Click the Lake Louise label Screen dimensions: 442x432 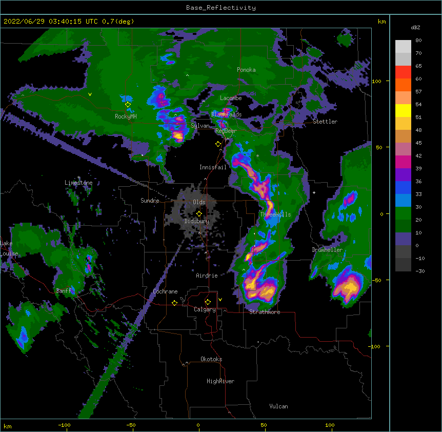pos(8,248)
